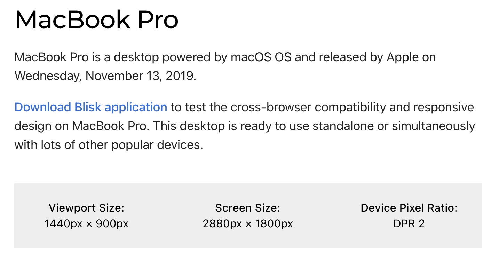This screenshot has height=261, width=499.
Task: Select the Screen Size label
Action: 248,208
